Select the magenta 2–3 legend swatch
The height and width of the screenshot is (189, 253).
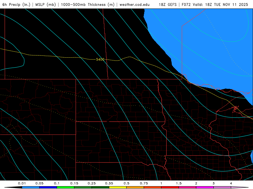point(205,187)
